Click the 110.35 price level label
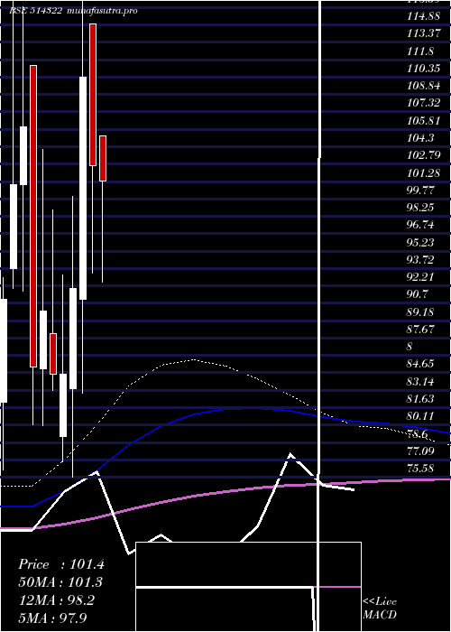Viewport: 451px width, 632px height. [x=423, y=68]
